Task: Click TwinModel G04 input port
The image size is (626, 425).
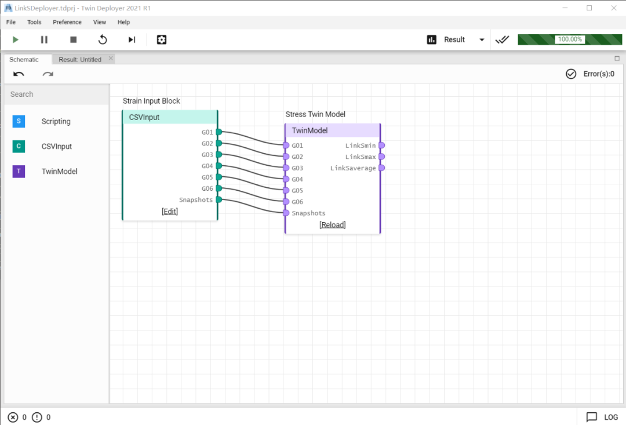Action: [286, 179]
